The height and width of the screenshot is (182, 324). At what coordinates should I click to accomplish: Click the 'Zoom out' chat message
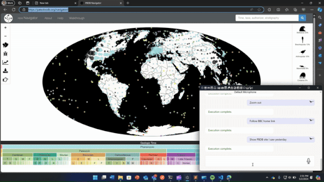[281, 103]
